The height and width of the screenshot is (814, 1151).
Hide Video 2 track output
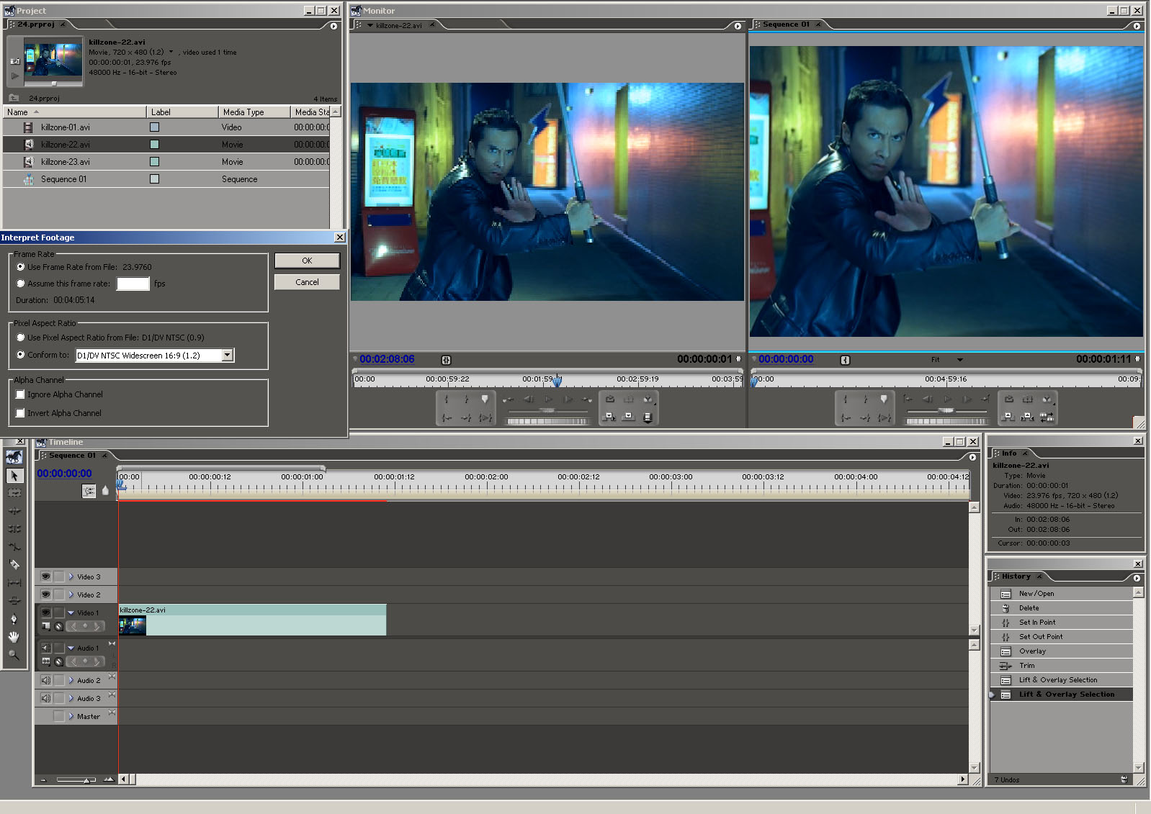pos(45,594)
